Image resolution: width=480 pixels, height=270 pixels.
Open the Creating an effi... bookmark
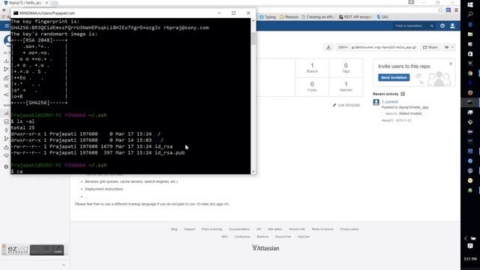(x=317, y=17)
